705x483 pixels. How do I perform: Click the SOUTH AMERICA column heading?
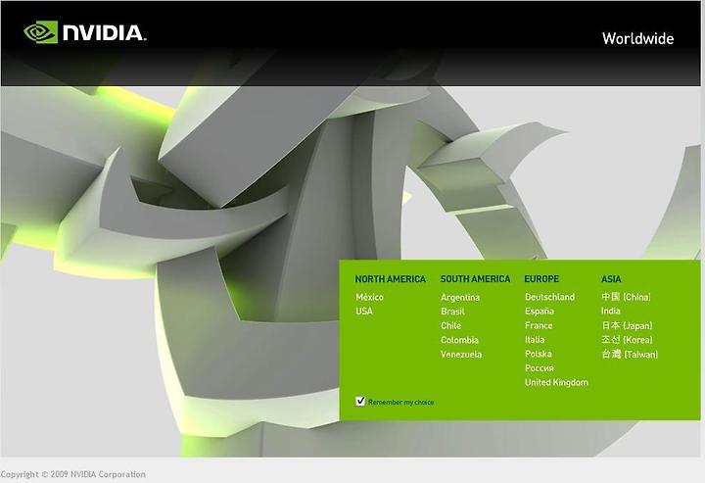pos(475,279)
